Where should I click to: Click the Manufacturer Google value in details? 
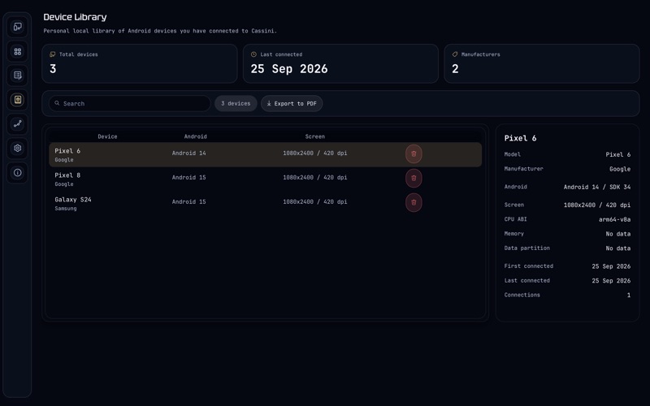[x=620, y=169]
